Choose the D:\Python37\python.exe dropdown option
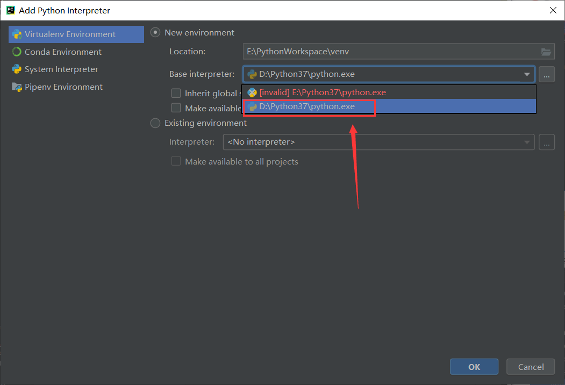 tap(389, 106)
